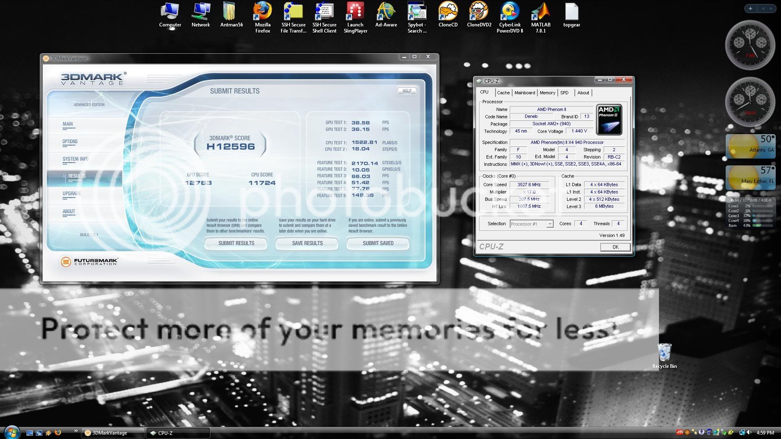Open the Recycle Bin
Screen dimensions: 781x439
(x=664, y=356)
